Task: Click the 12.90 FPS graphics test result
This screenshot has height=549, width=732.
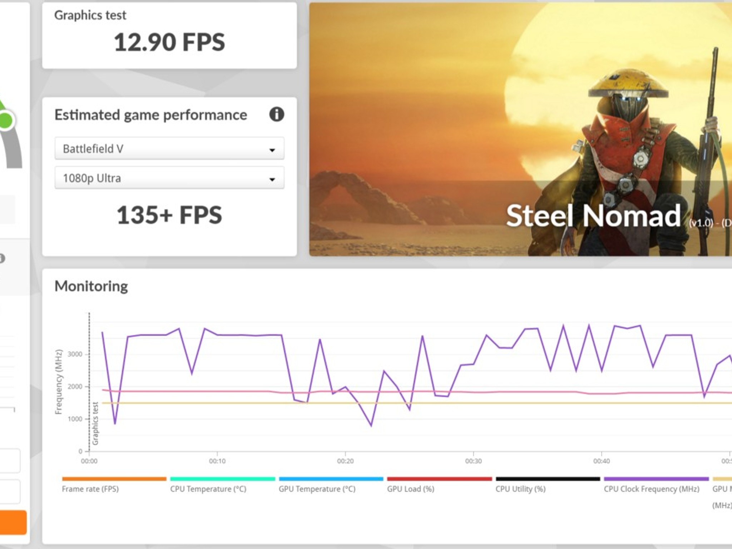Action: (169, 42)
